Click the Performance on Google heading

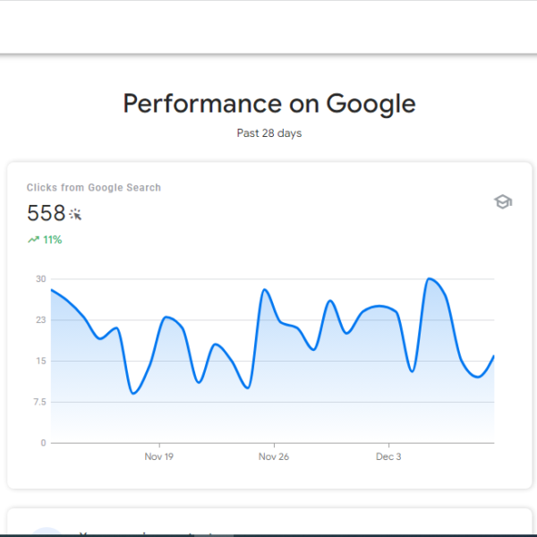pos(269,104)
